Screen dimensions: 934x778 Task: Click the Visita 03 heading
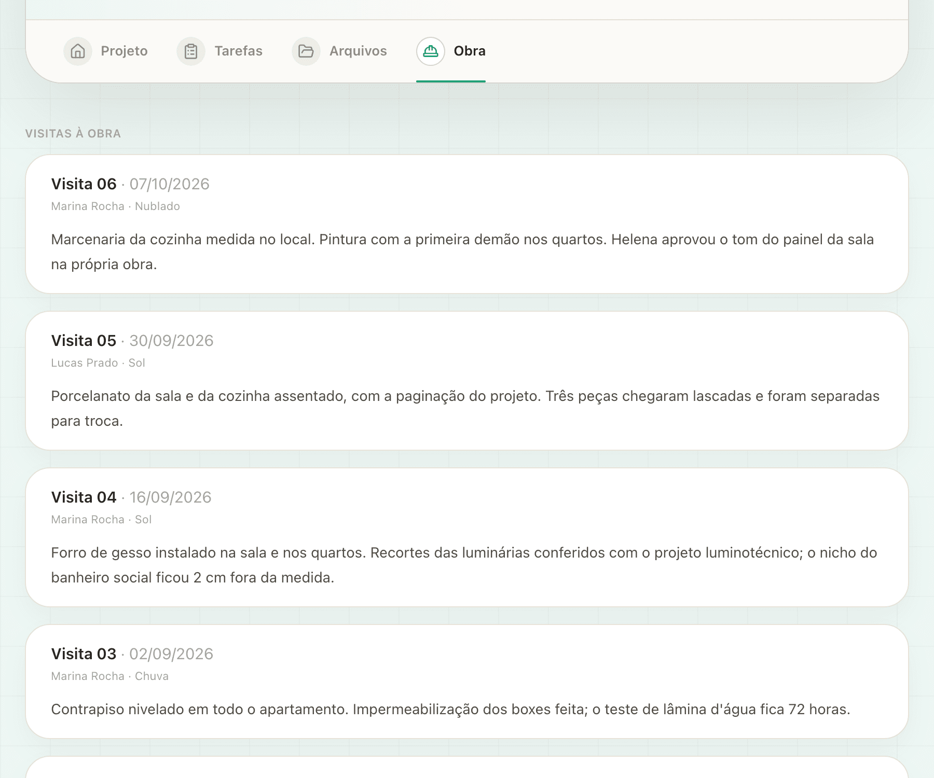[x=84, y=654]
